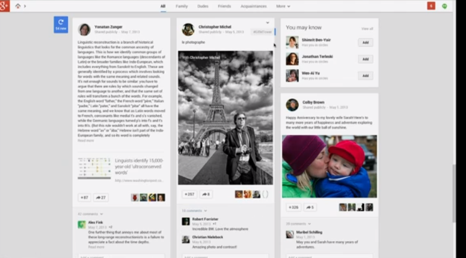Expand the More dropdown in top bar
466x258 pixels.
[283, 6]
